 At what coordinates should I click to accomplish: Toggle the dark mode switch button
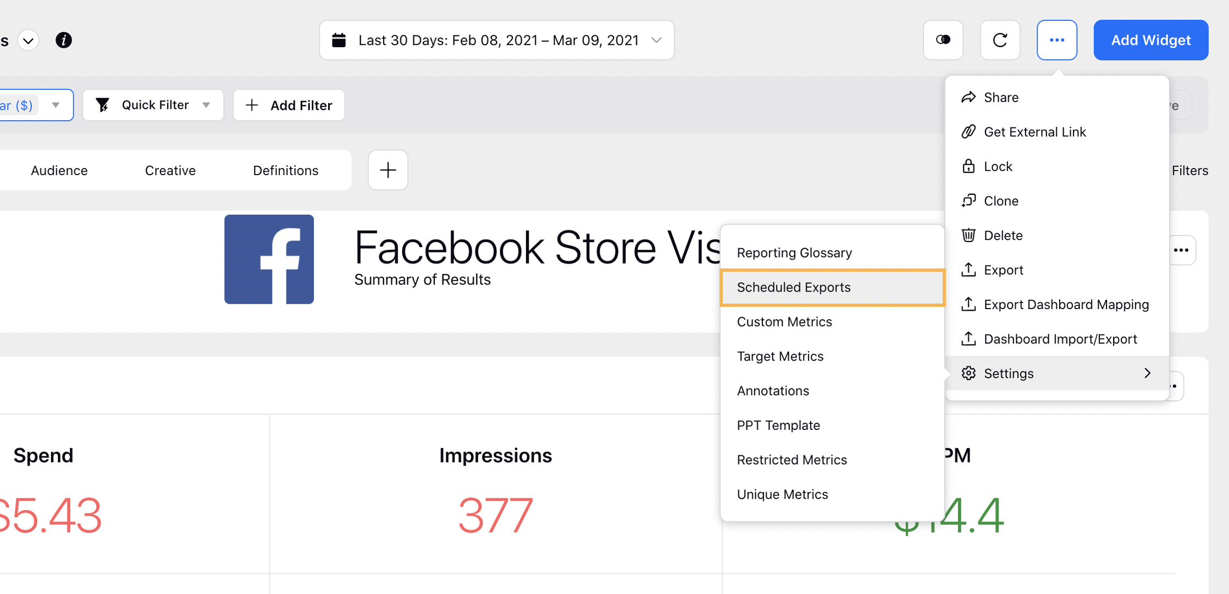(943, 40)
